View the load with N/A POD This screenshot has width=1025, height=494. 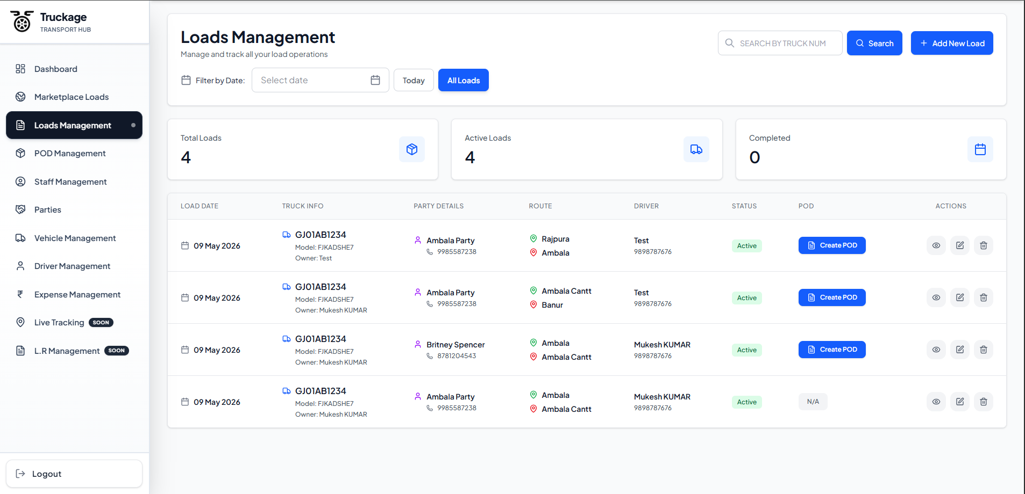pyautogui.click(x=936, y=402)
